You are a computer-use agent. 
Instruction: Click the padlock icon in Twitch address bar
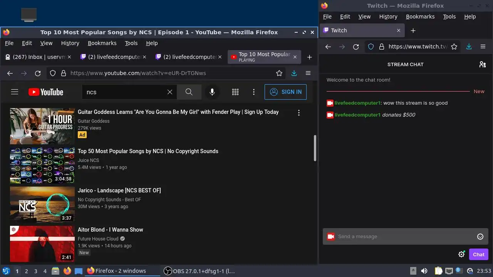point(382,47)
